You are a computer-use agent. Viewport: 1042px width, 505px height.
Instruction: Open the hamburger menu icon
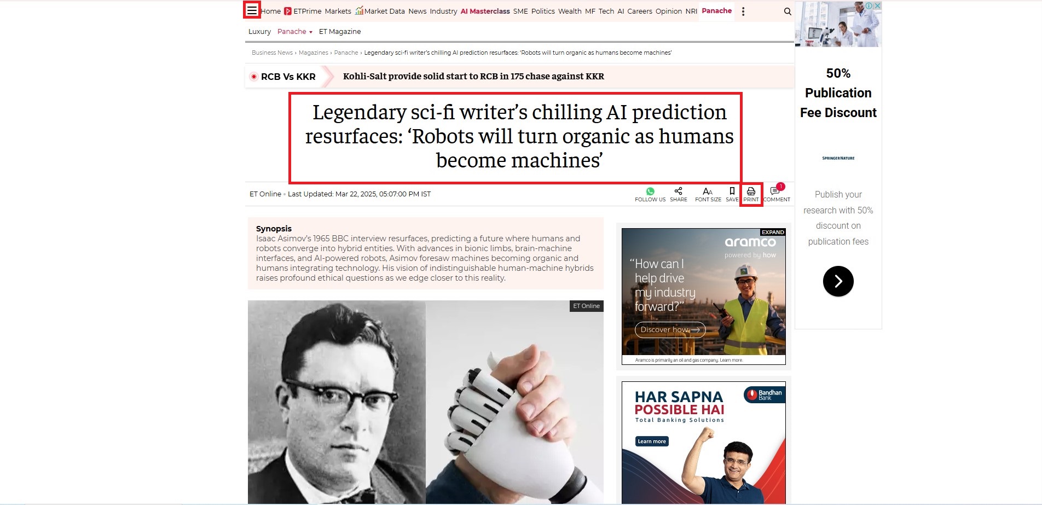click(x=252, y=10)
